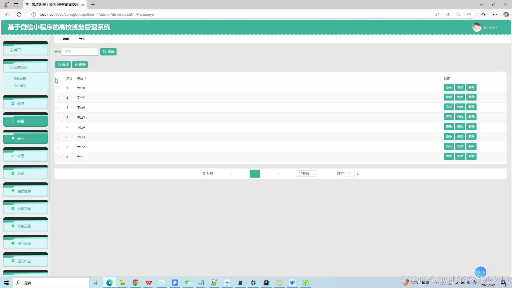Image resolution: width=512 pixels, height=288 pixels.
Task: Click the bar chart icon for 年级
Action: 13,156
